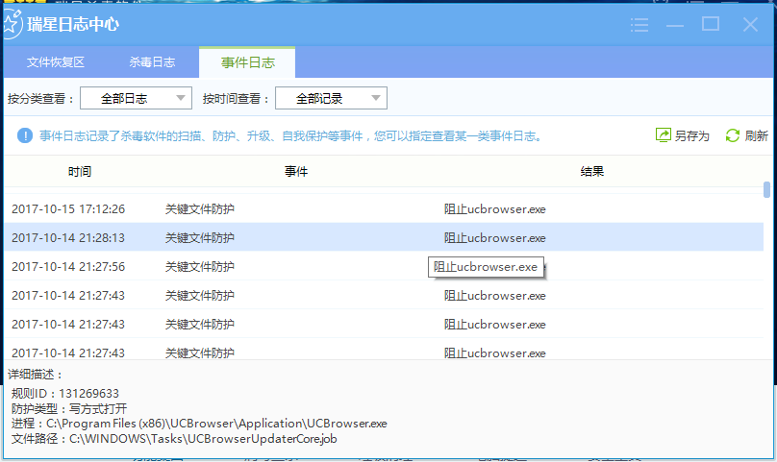Image resolution: width=777 pixels, height=462 pixels.
Task: Open the 全部记录 time dropdown
Action: click(331, 98)
